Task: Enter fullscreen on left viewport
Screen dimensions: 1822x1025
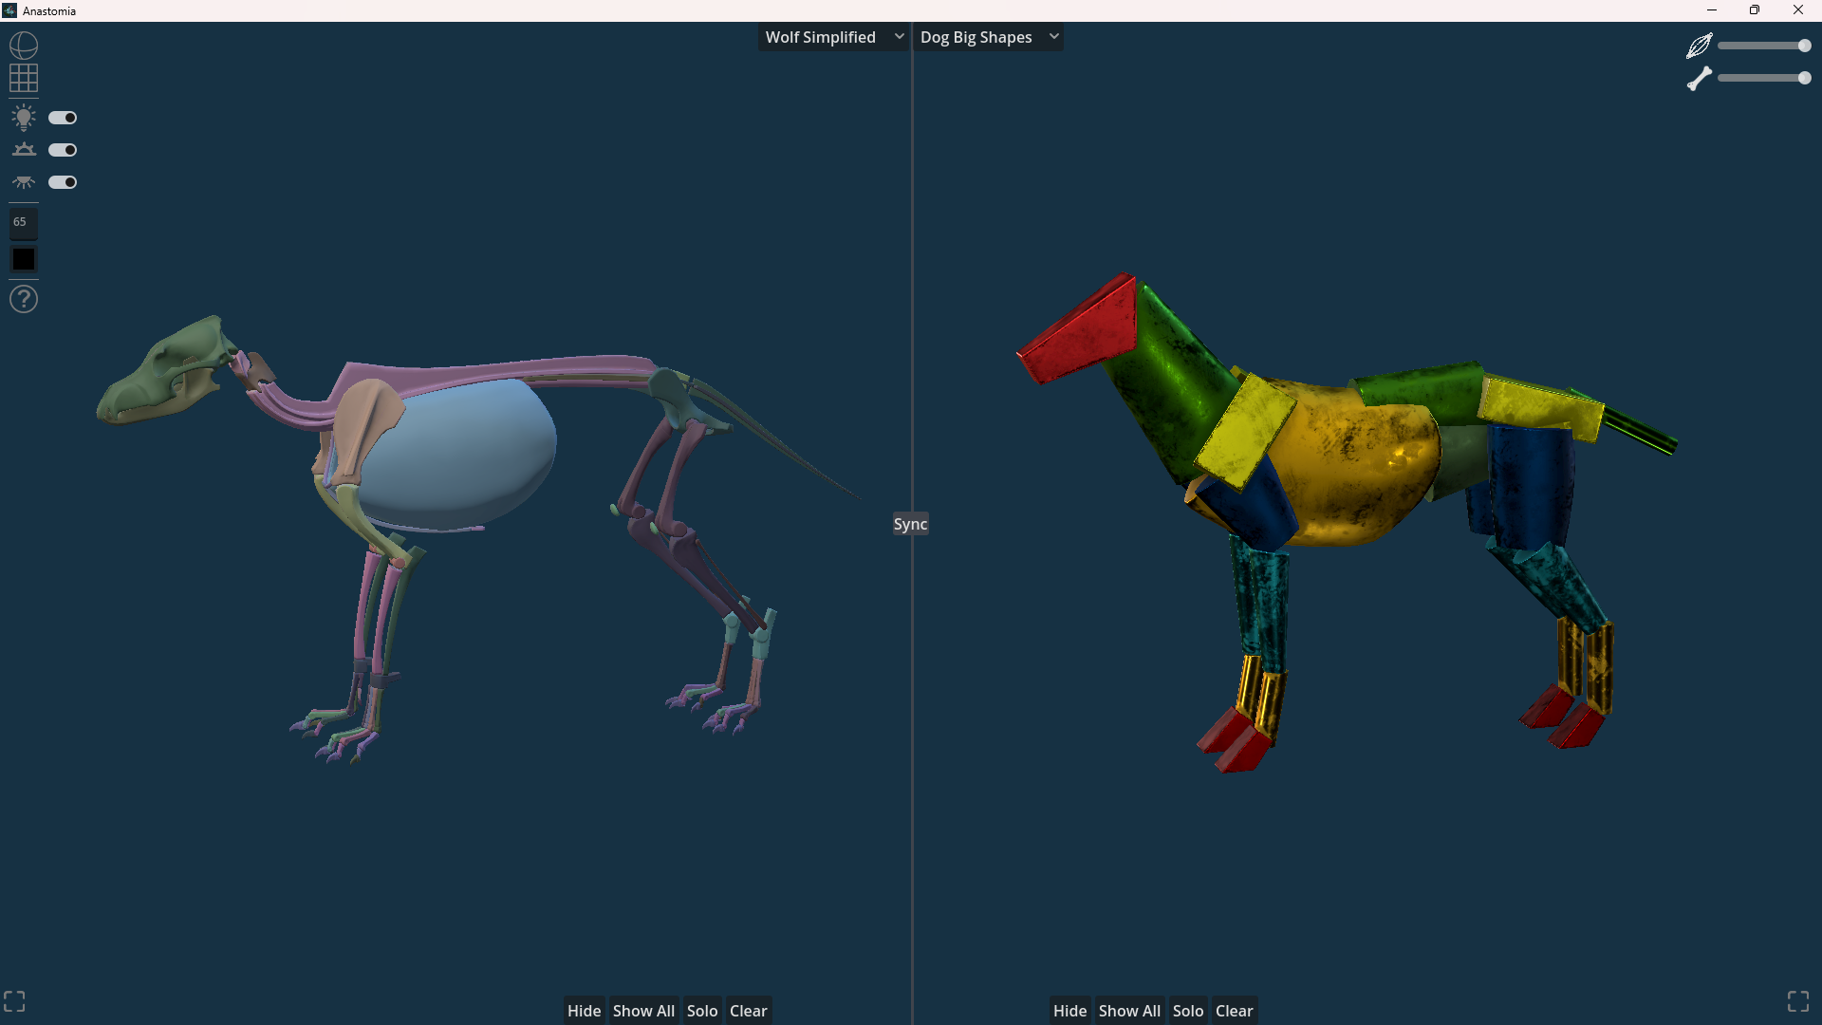Action: (x=14, y=1001)
